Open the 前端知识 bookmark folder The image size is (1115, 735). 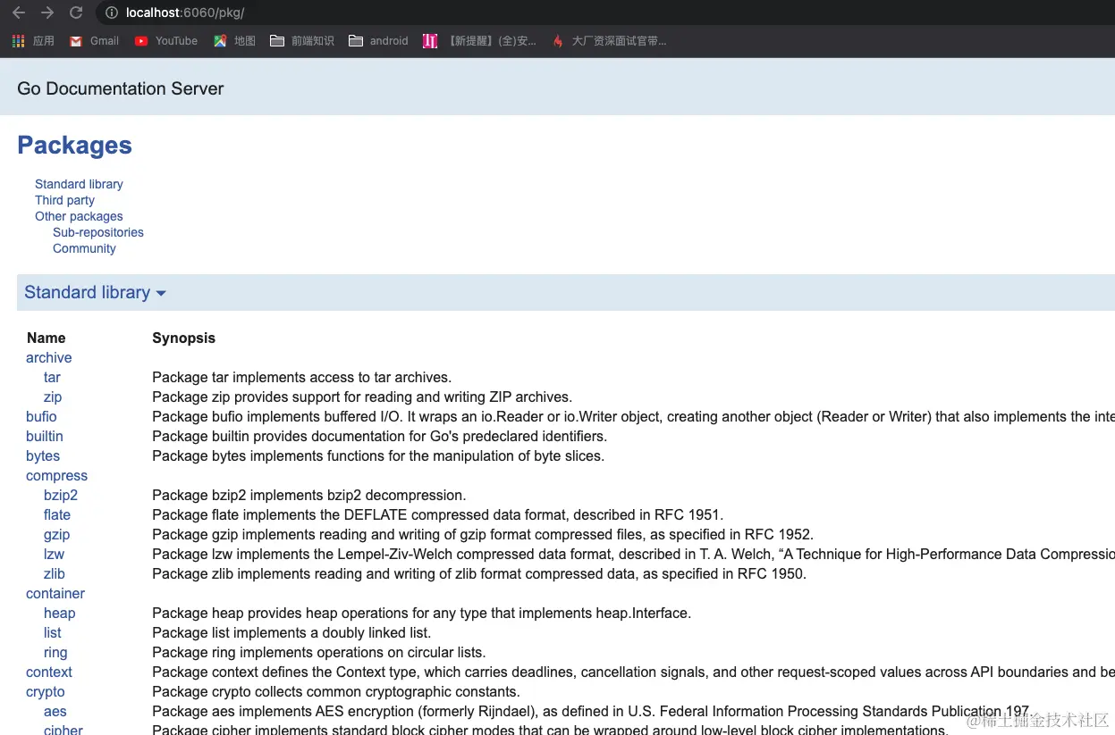[302, 41]
